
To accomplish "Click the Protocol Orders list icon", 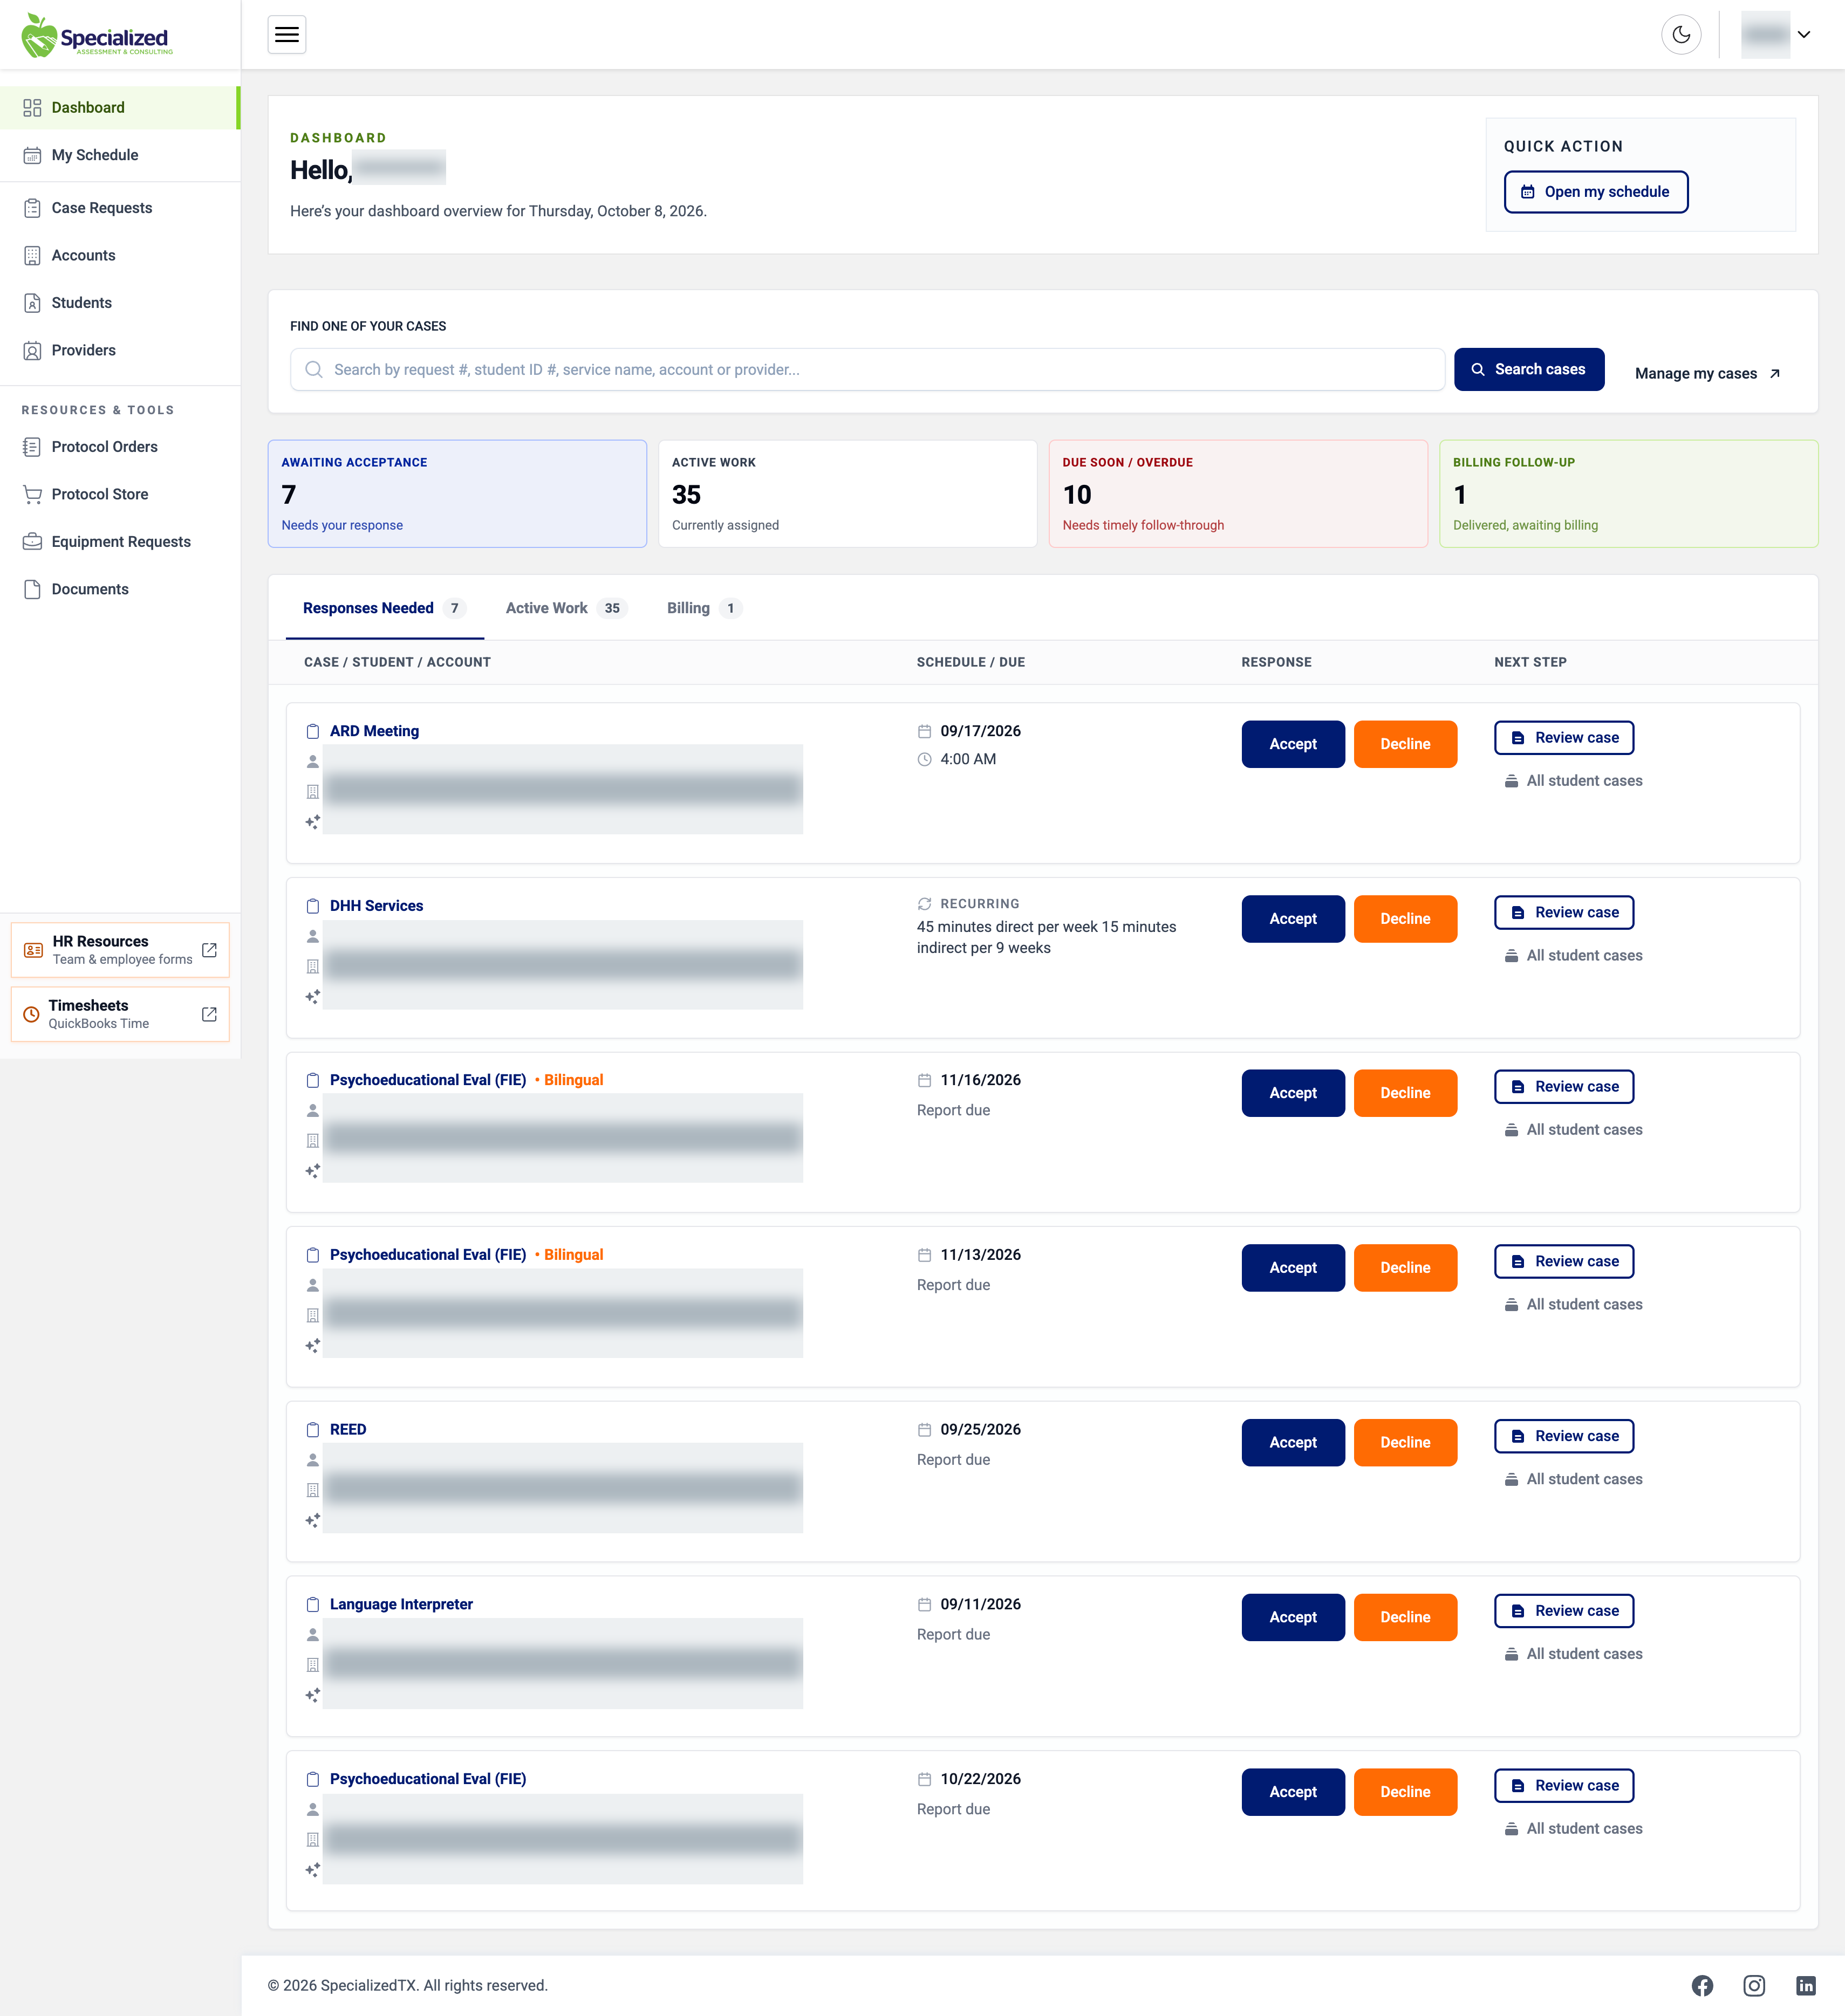I will tap(32, 447).
